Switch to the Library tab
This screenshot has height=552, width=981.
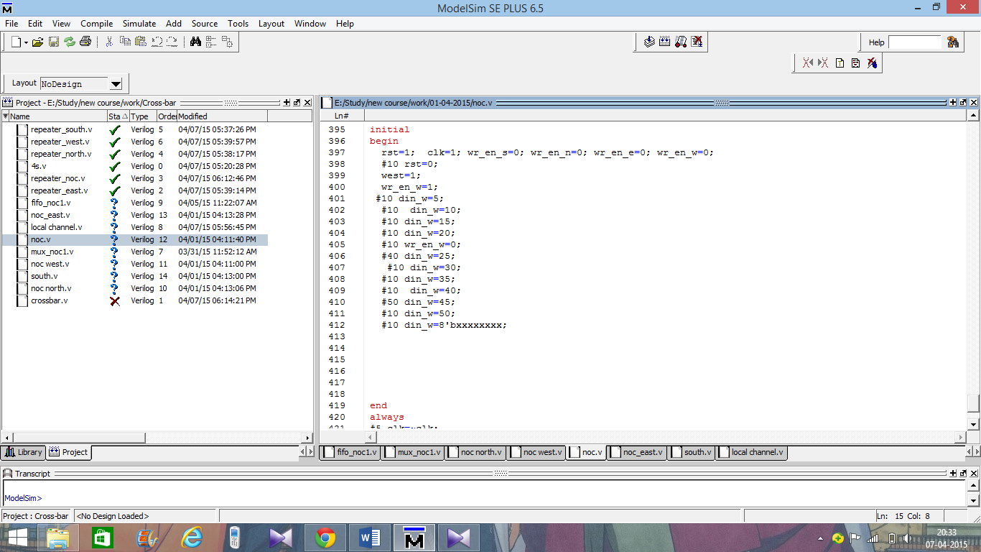click(24, 452)
